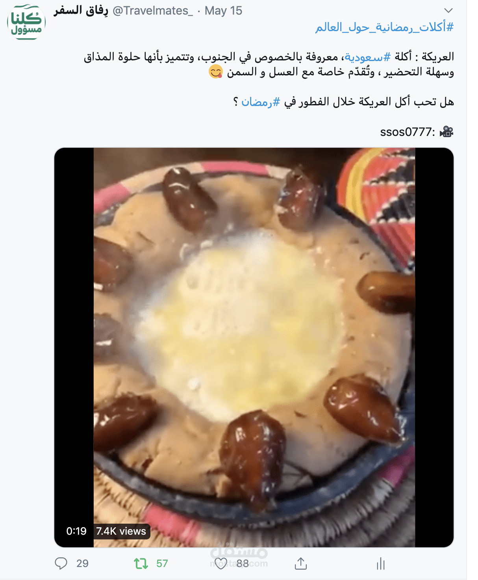
Task: Open the @Travelmates_ handle
Action: tap(153, 11)
